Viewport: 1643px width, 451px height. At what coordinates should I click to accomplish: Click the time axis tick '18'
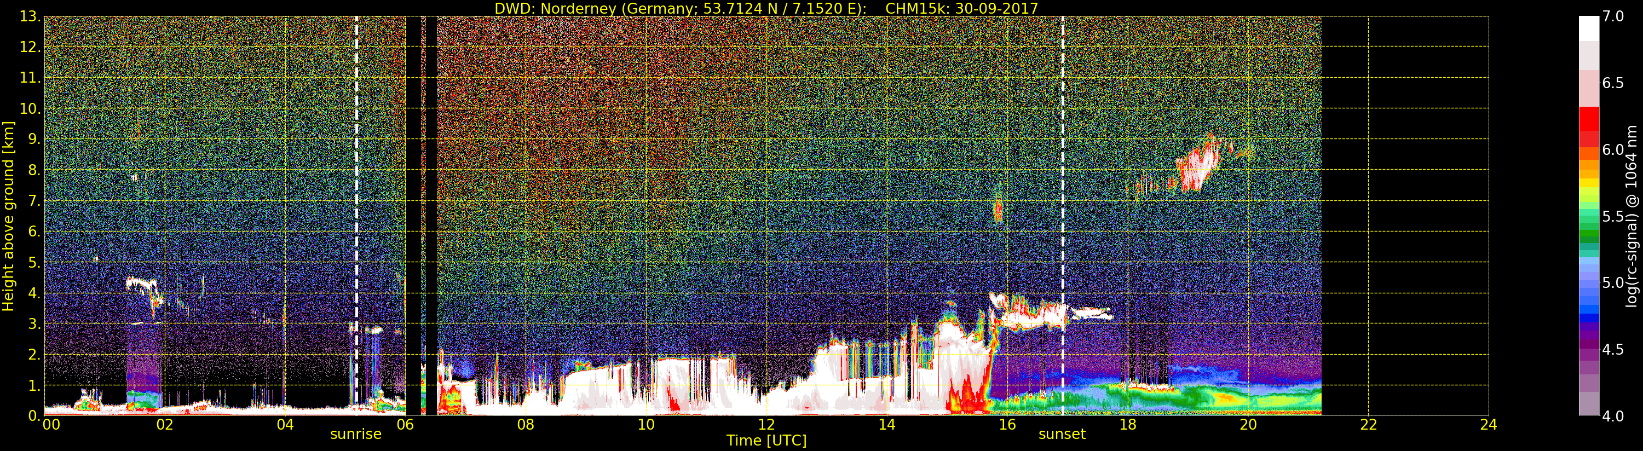(x=1128, y=425)
